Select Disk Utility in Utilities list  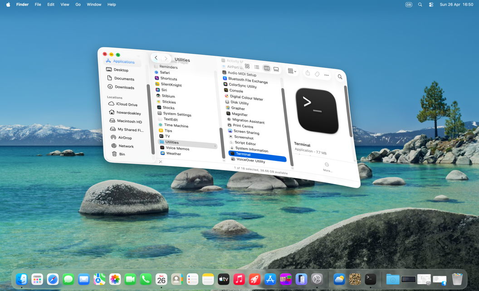pos(239,103)
